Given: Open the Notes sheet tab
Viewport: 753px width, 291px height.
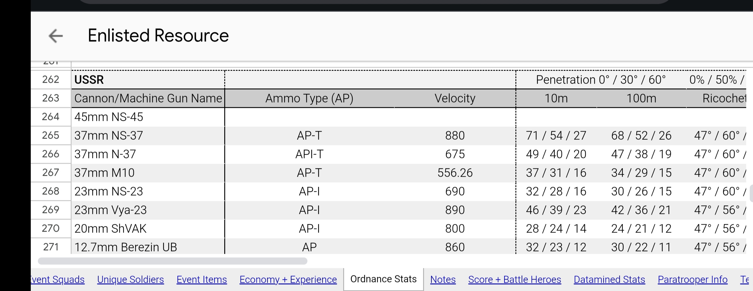Looking at the screenshot, I should (x=443, y=279).
